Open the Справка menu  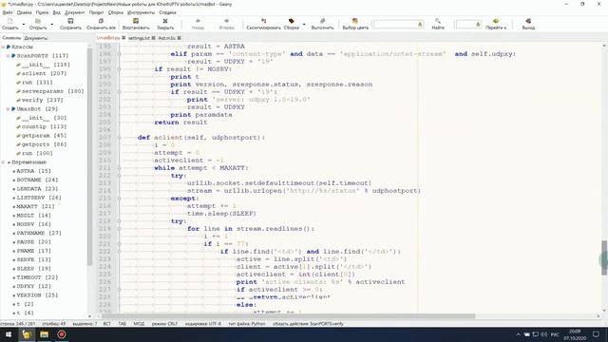167,12
